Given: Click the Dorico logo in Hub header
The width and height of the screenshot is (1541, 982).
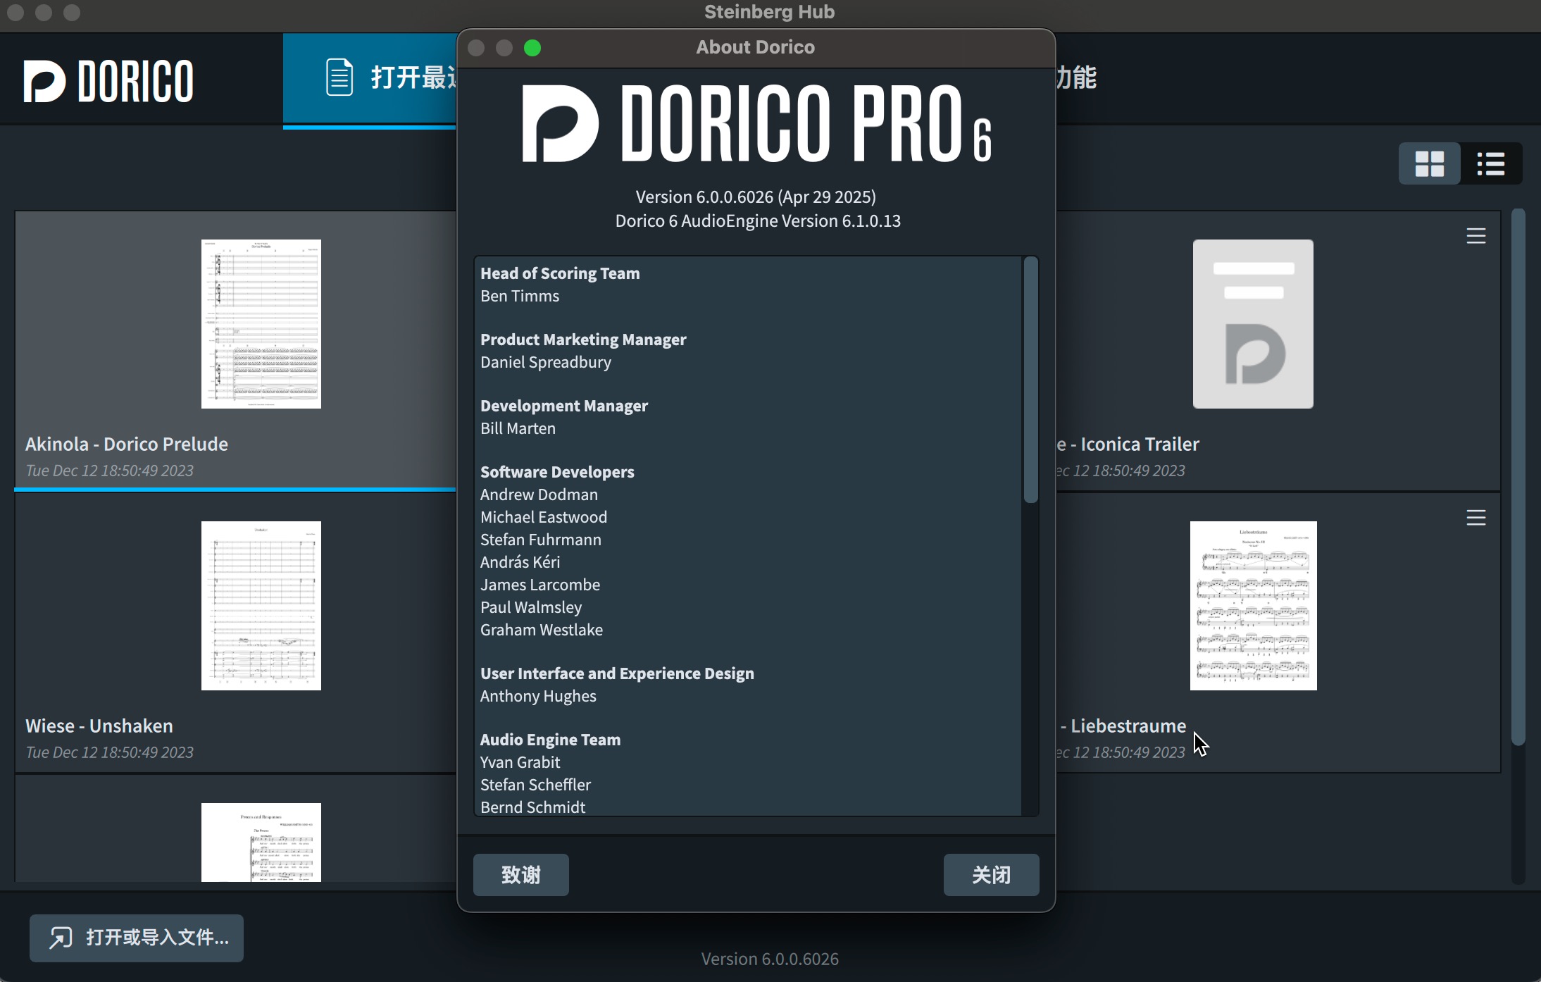Looking at the screenshot, I should click(108, 81).
